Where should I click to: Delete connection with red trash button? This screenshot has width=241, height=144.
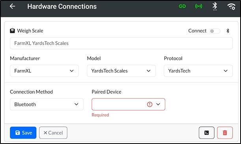point(225,133)
